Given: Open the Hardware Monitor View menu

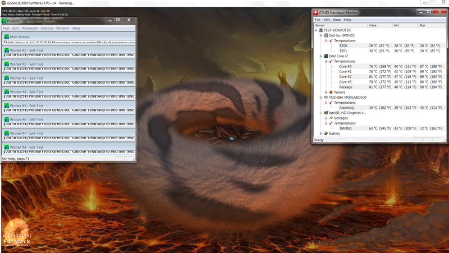Looking at the screenshot, I should tap(336, 20).
